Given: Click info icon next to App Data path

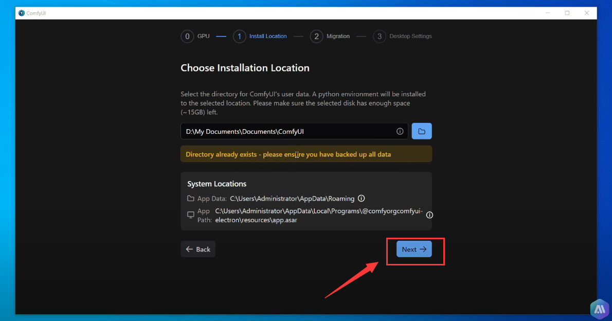Looking at the screenshot, I should (362, 199).
